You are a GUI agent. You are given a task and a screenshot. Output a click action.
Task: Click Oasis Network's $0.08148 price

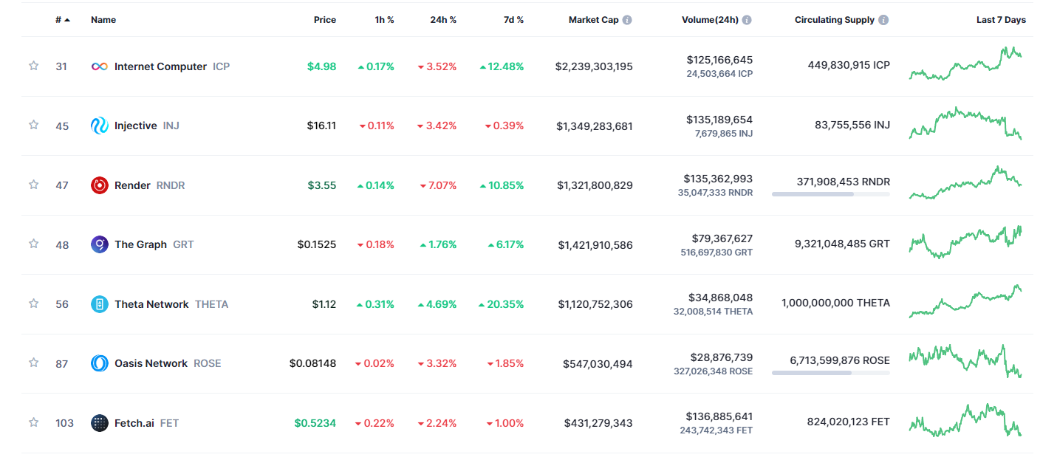click(312, 363)
